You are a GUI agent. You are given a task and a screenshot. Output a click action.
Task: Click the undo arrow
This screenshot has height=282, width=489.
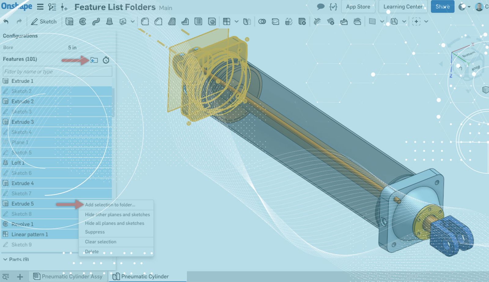[x=6, y=21]
